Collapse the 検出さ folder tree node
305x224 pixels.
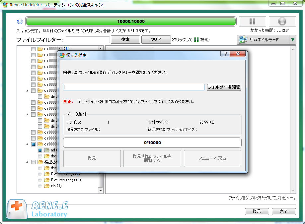coord(27,162)
